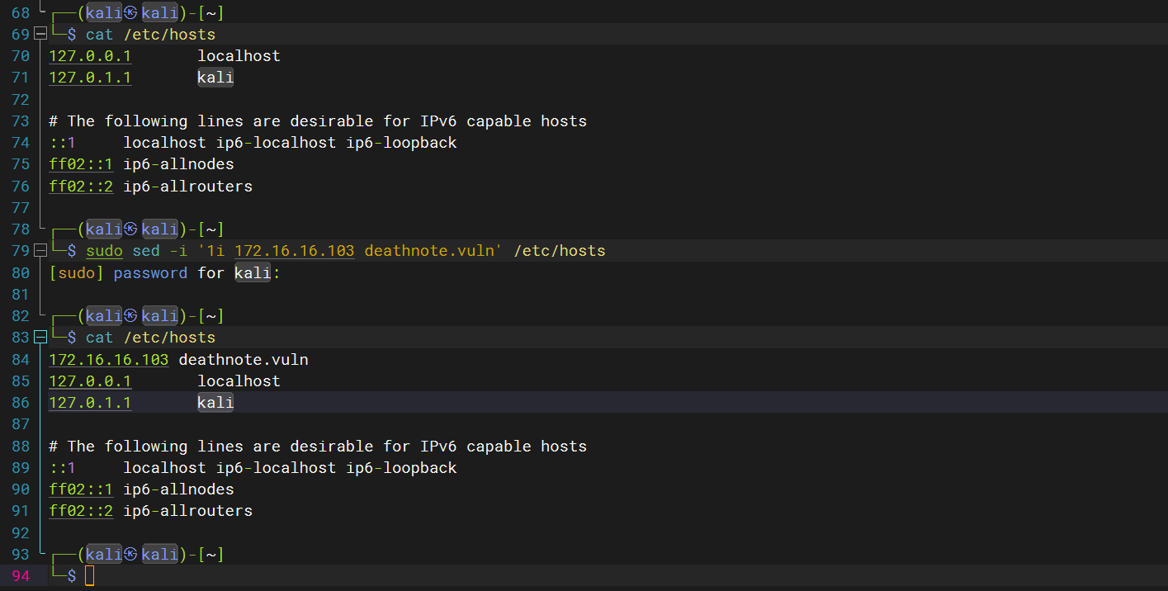Toggle the fold marker on line 83
Image resolution: width=1168 pixels, height=591 pixels.
point(40,338)
